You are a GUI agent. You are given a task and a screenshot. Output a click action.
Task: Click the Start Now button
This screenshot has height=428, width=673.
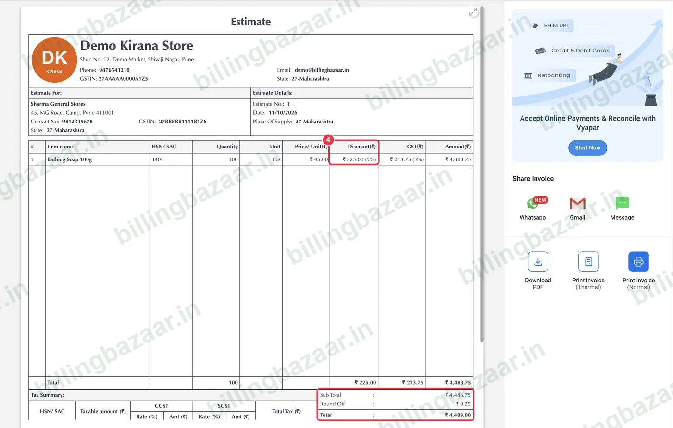[587, 148]
